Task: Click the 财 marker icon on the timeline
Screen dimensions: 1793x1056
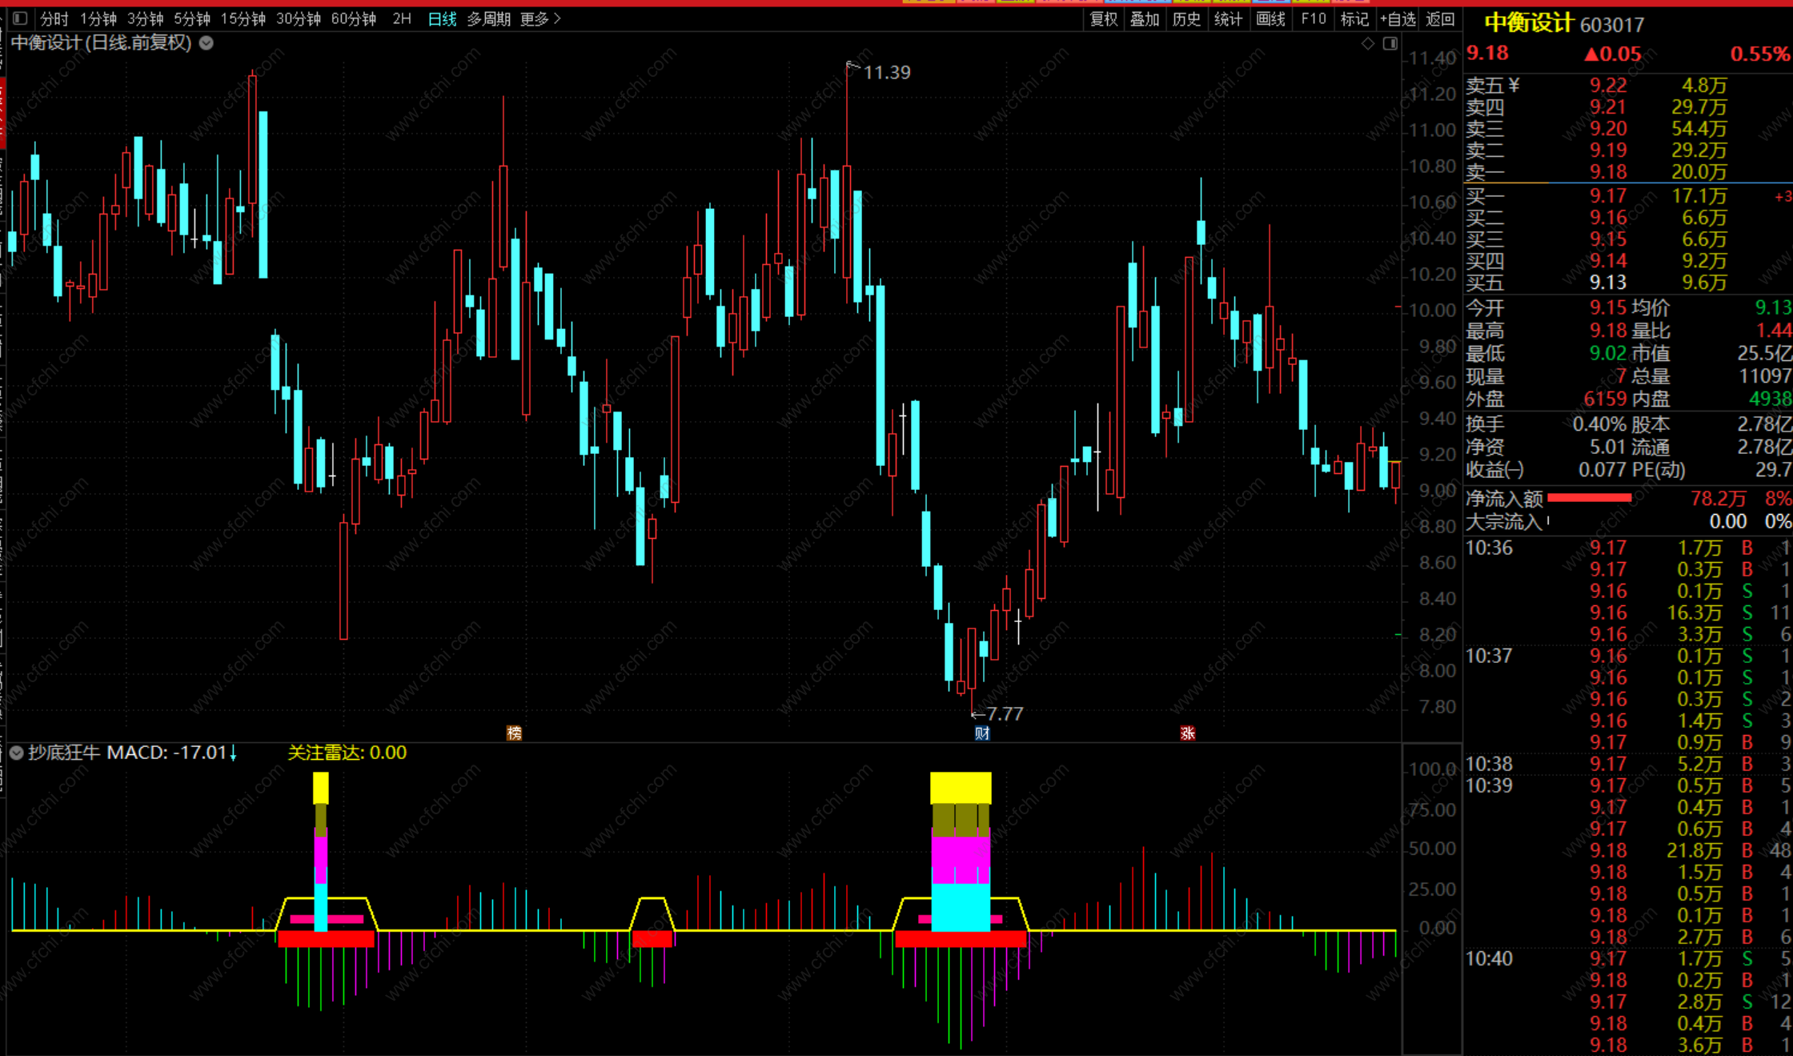Action: tap(982, 733)
